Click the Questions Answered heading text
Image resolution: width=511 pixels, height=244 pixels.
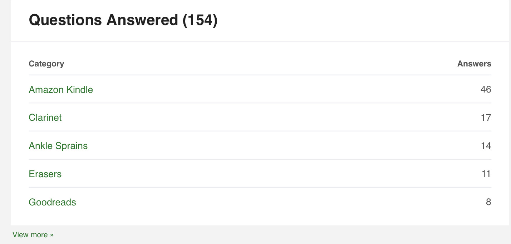103,20
